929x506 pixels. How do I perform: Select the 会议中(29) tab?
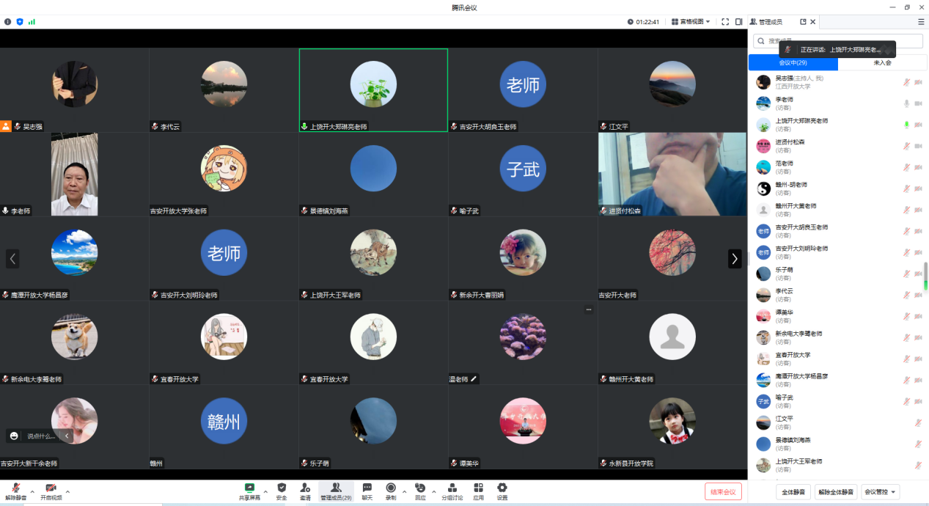point(793,63)
